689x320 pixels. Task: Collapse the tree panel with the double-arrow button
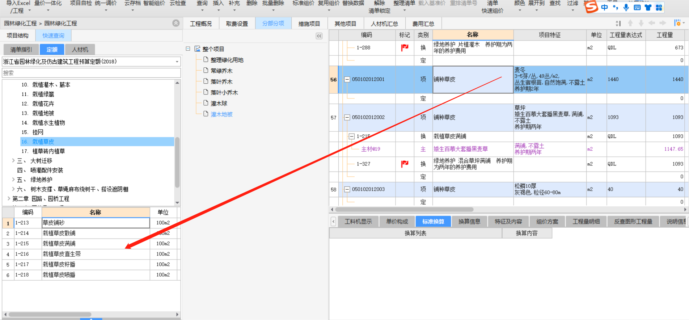click(x=319, y=36)
